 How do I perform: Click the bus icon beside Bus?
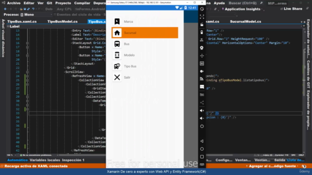117,44
